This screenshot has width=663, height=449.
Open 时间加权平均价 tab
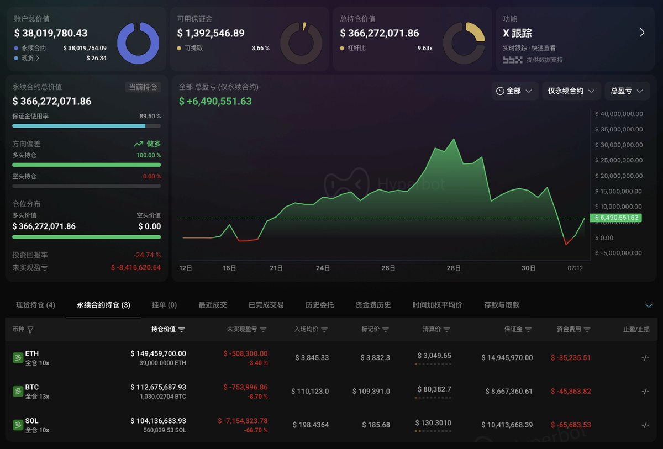(x=437, y=305)
